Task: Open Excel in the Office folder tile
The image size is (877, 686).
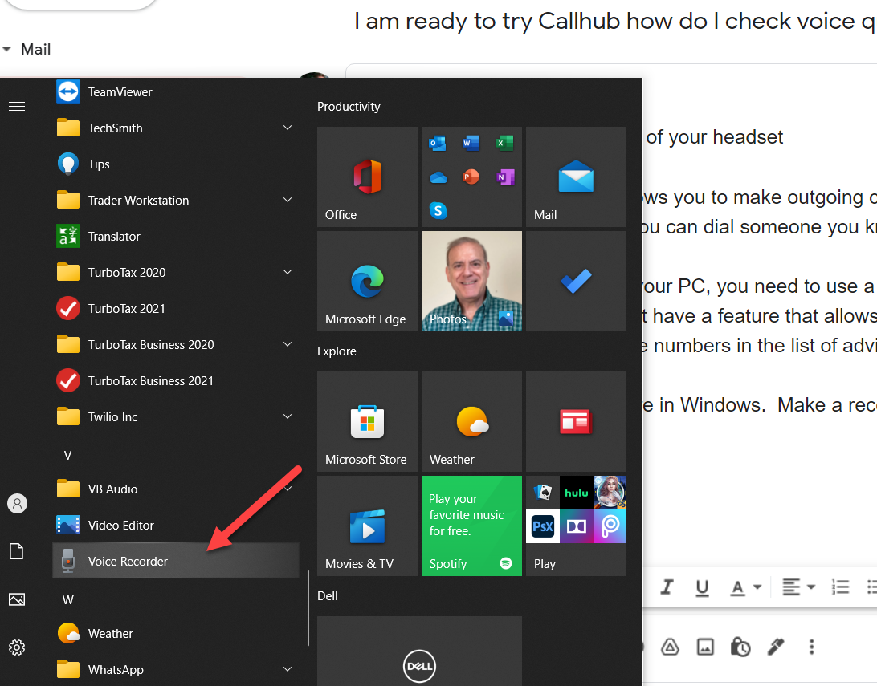Action: 505,143
